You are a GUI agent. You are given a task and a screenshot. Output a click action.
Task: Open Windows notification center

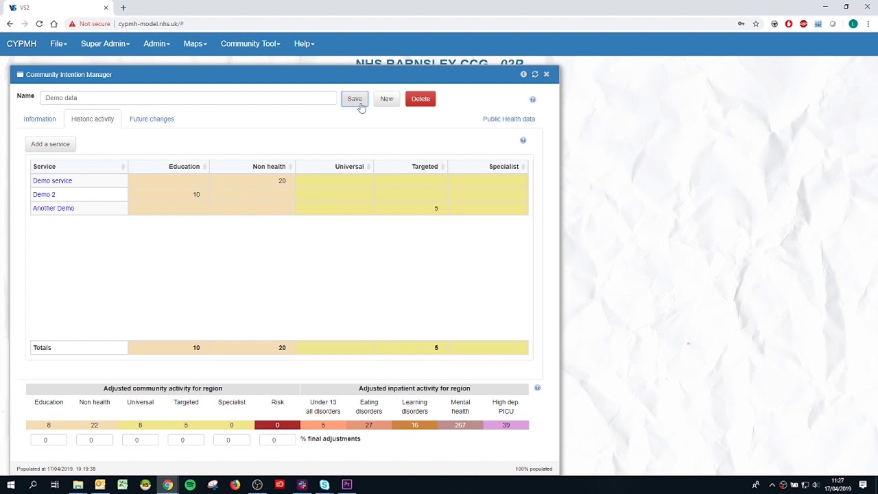[x=863, y=484]
